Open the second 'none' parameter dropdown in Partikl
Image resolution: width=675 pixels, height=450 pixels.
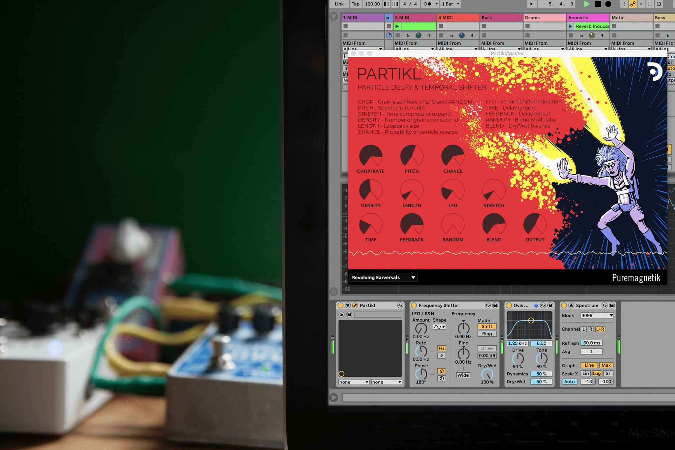pyautogui.click(x=386, y=382)
